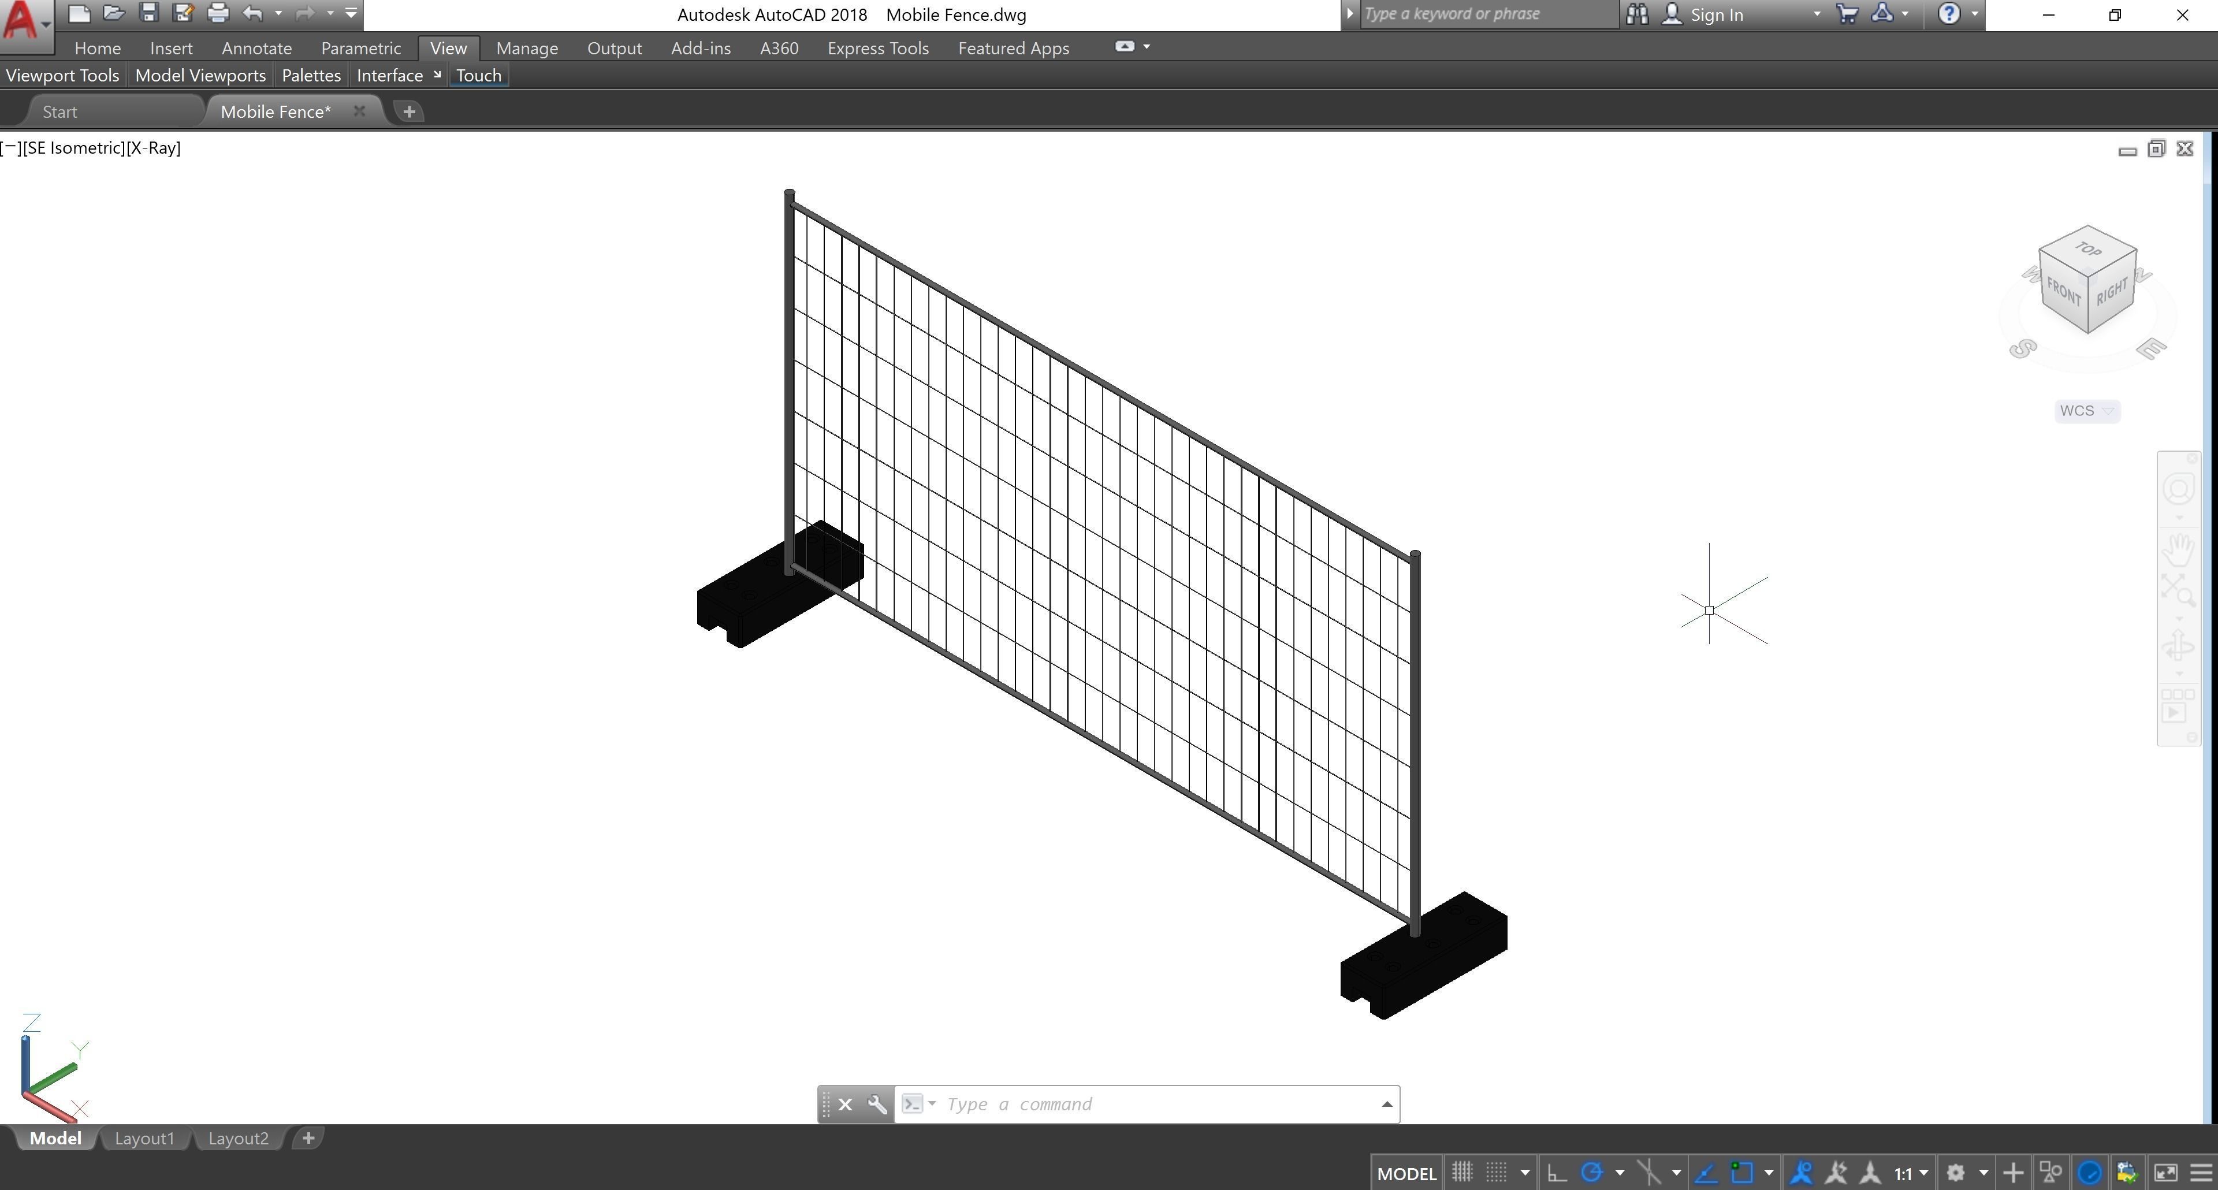Expand Sign In dropdown arrow
The height and width of the screenshot is (1190, 2218).
[x=1817, y=14]
